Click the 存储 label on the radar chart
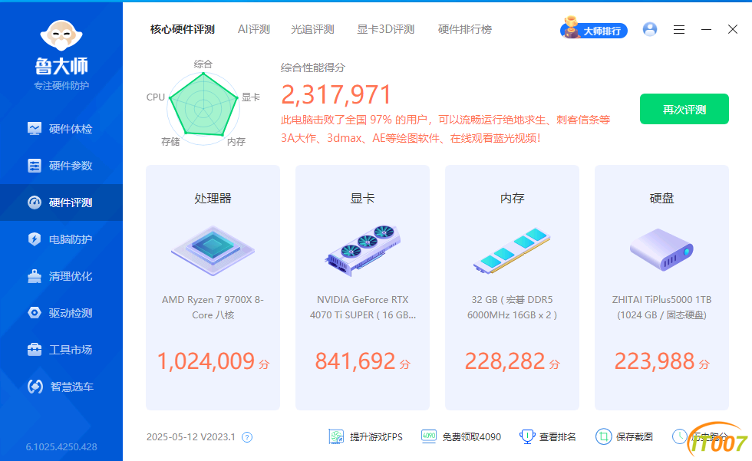752x461 pixels. point(170,141)
